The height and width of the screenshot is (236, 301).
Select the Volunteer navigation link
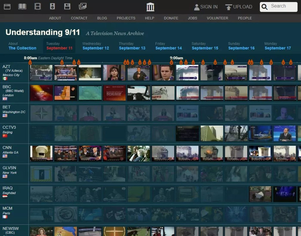(x=217, y=18)
